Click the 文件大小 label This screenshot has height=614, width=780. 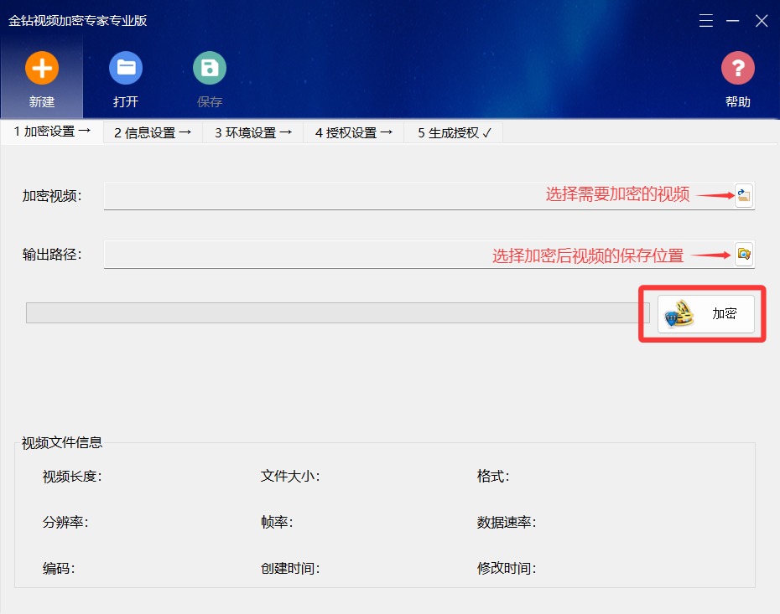[290, 477]
